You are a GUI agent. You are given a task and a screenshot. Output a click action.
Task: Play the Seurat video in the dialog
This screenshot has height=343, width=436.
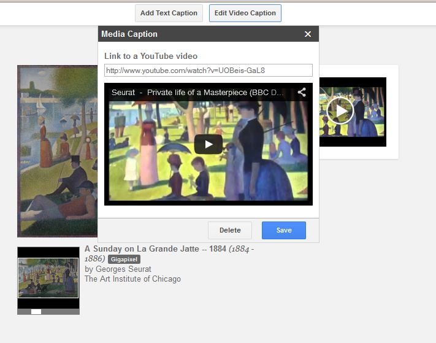208,144
